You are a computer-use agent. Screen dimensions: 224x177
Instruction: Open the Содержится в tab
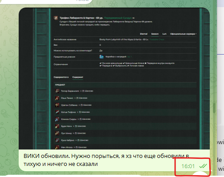[x=61, y=77]
